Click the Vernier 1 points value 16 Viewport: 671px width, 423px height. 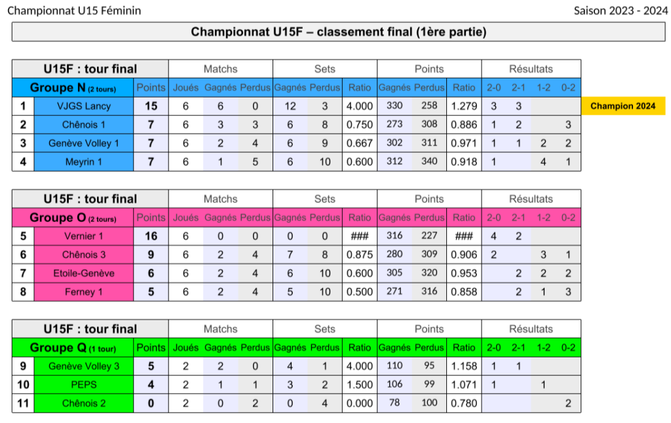coord(151,236)
